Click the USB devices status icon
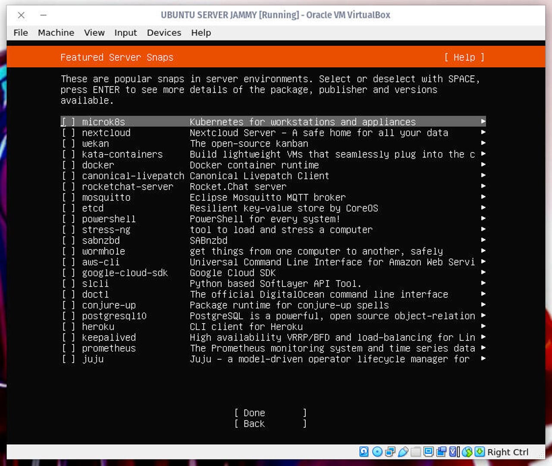This screenshot has height=466, width=552. tap(403, 452)
